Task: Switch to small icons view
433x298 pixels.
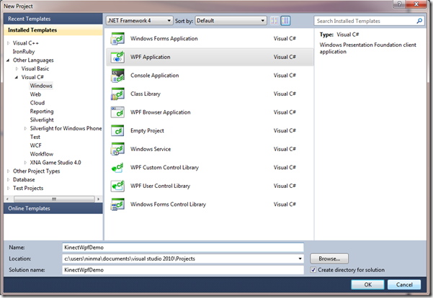Action: tap(273, 21)
